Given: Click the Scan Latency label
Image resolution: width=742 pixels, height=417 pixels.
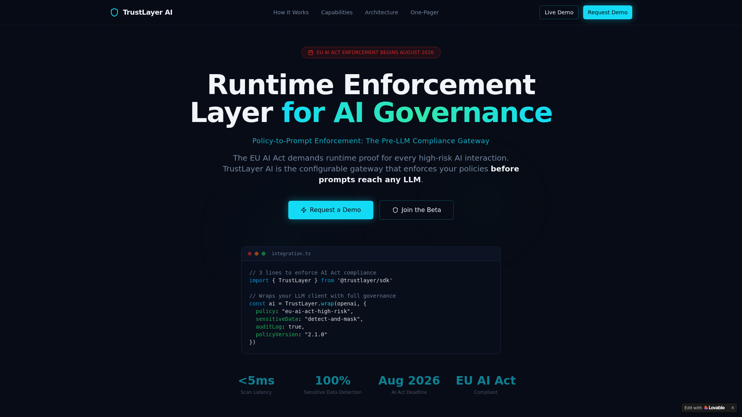Looking at the screenshot, I should pos(256,392).
